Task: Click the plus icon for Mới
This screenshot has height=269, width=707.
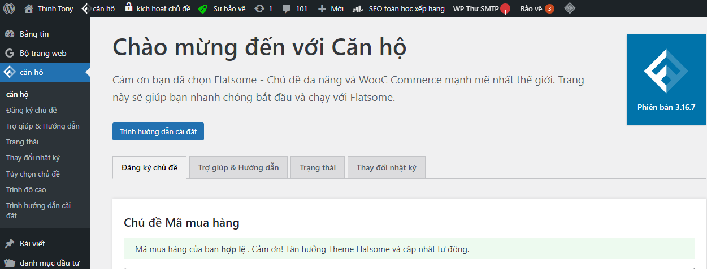Action: tap(322, 8)
